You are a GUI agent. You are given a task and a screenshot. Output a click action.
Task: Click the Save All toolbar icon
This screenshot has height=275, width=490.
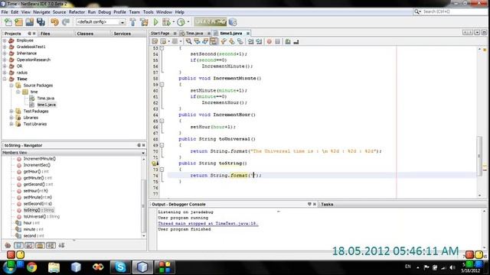coord(41,22)
